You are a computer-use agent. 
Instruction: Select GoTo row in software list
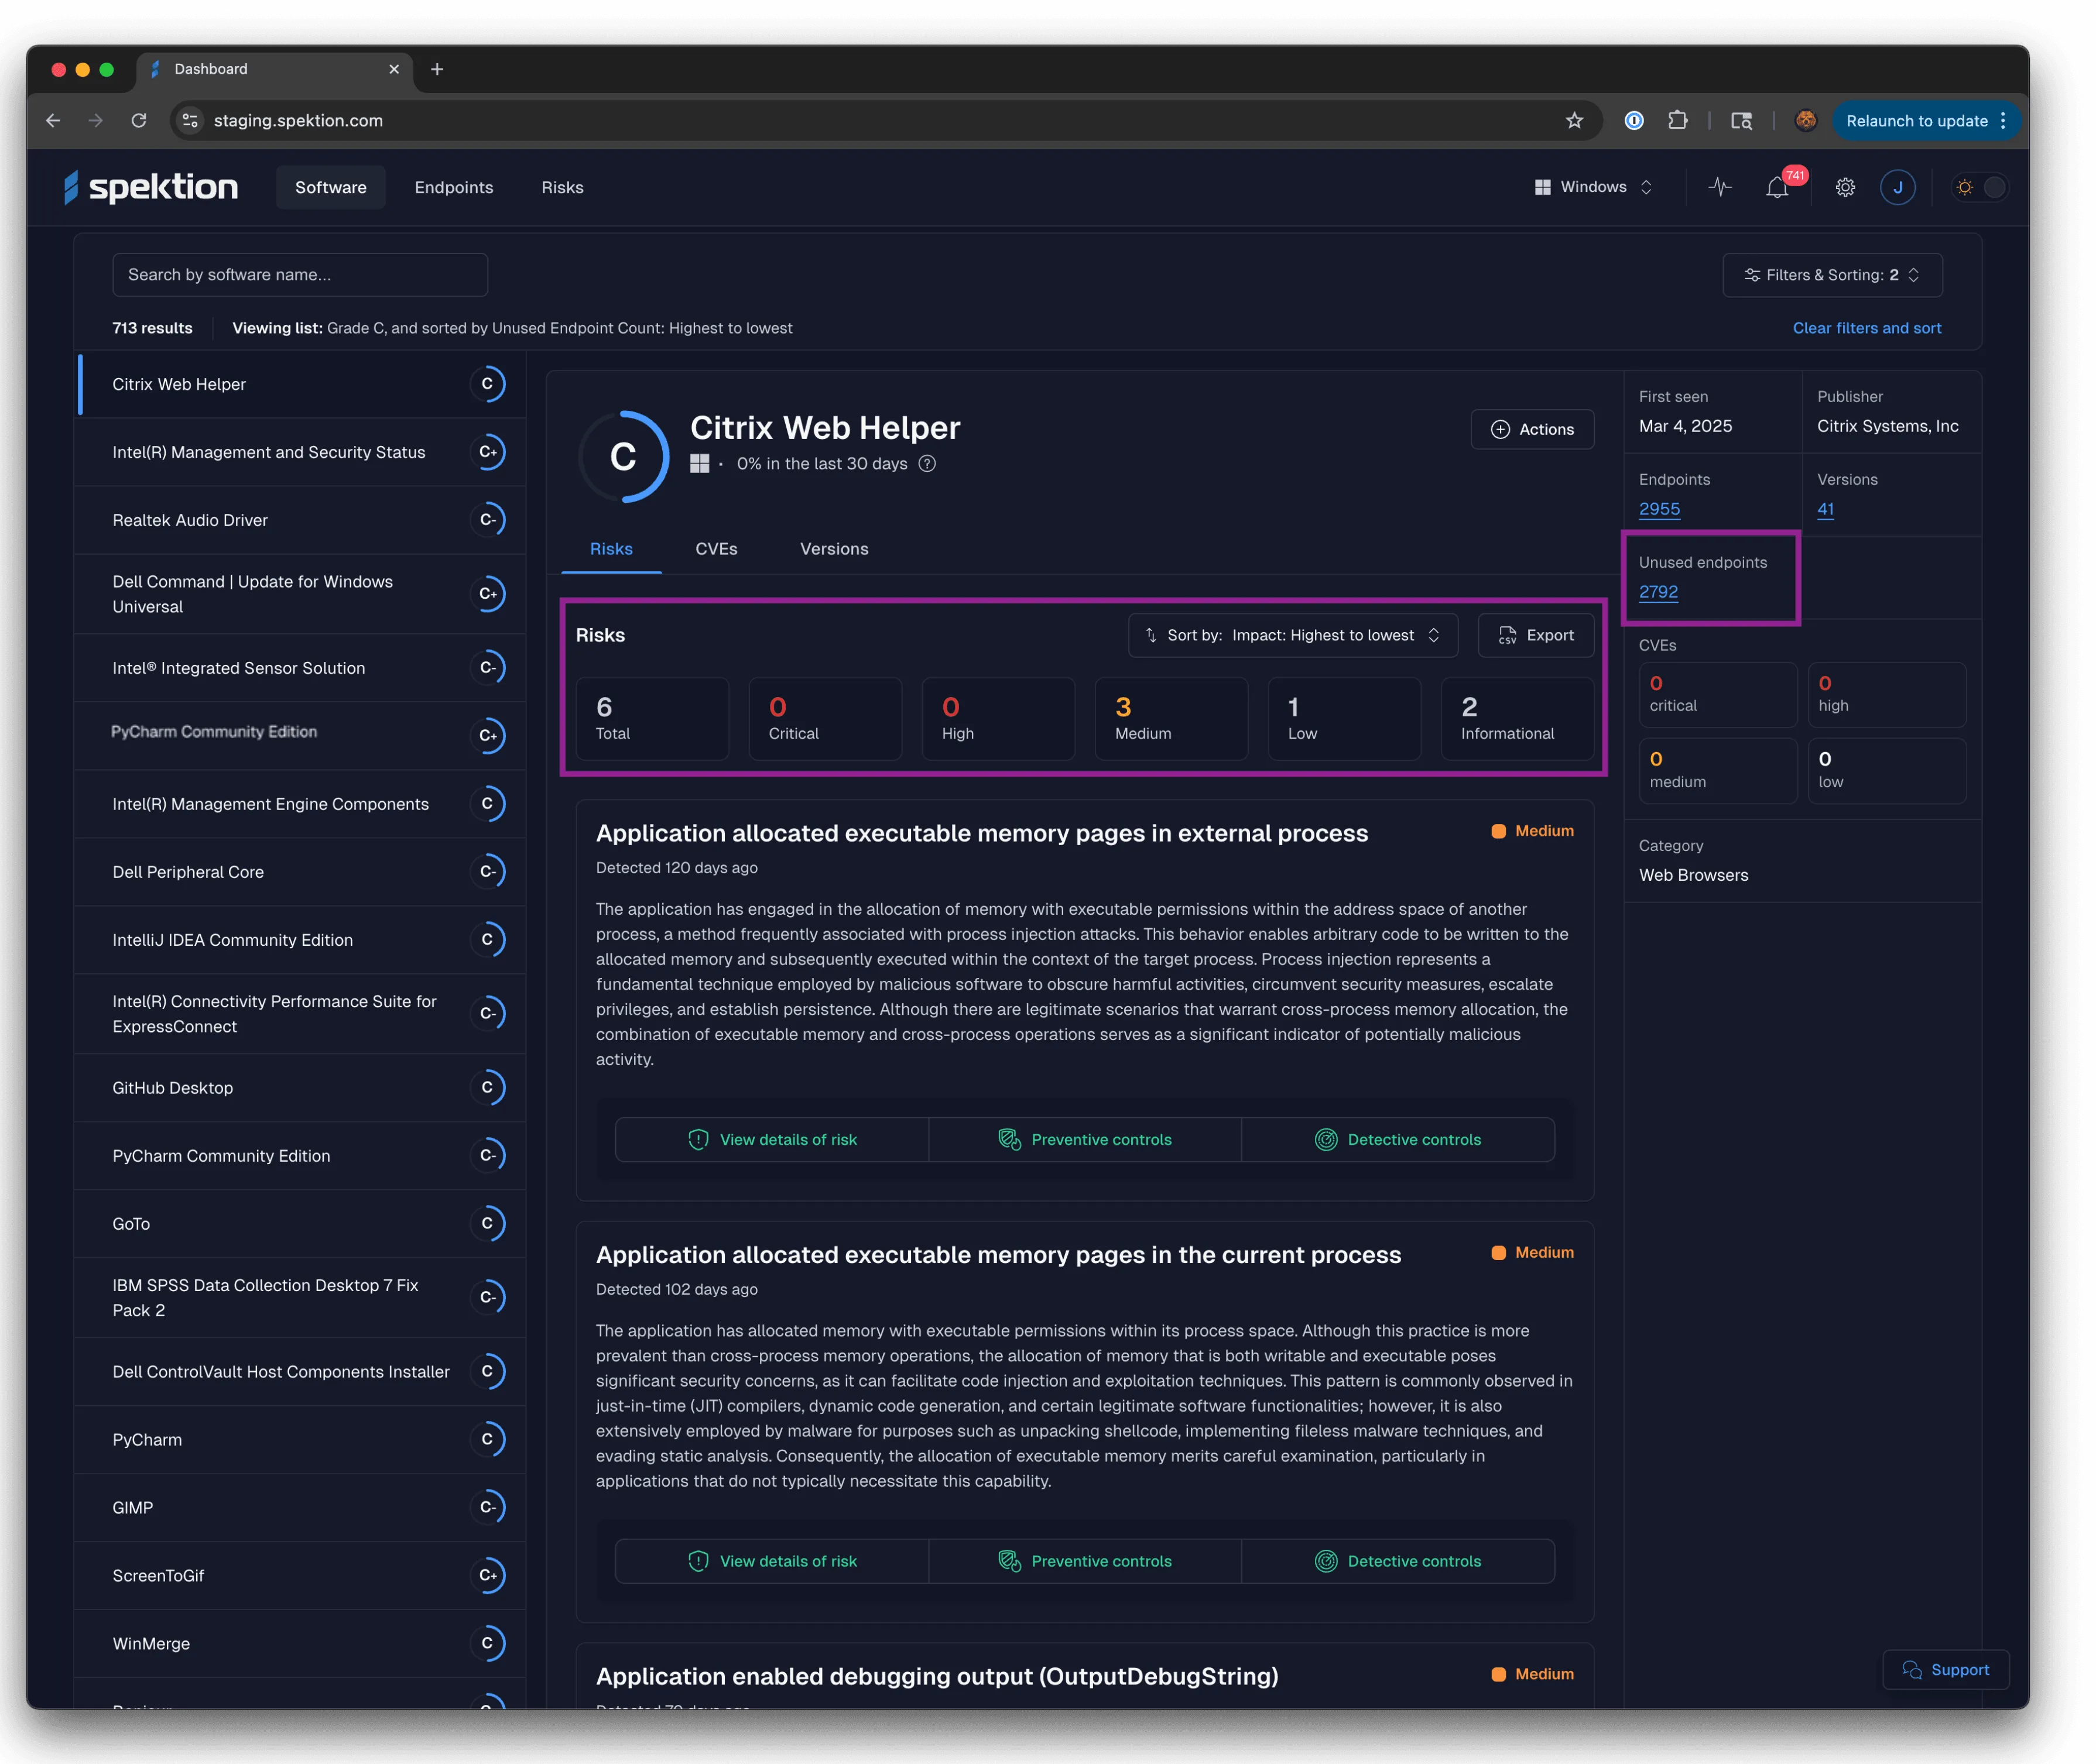pos(301,1224)
